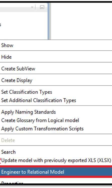Choose Create Glossary from Logical model
This screenshot has height=188, width=112.
[x=56, y=120]
